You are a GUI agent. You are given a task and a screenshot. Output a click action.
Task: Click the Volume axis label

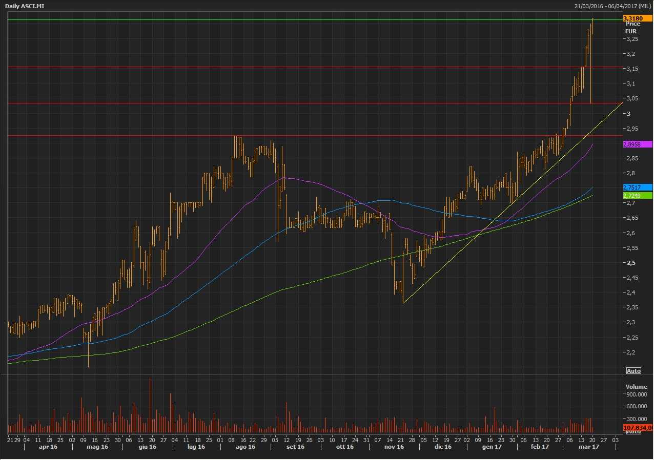[635, 386]
